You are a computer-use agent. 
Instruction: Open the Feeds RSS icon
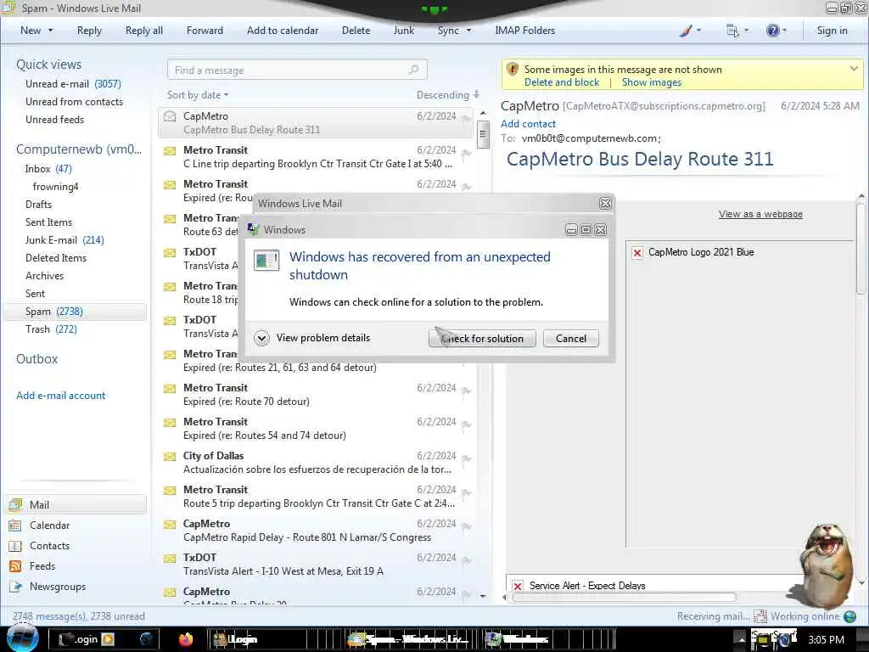[x=15, y=566]
